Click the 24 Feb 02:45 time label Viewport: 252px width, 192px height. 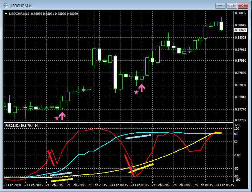tap(161, 185)
